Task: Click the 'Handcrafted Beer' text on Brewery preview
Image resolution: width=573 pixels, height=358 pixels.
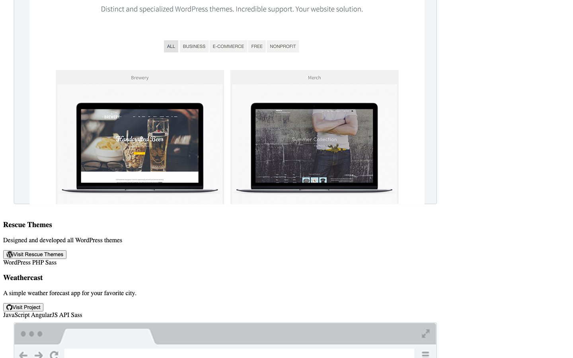Action: coord(140,139)
